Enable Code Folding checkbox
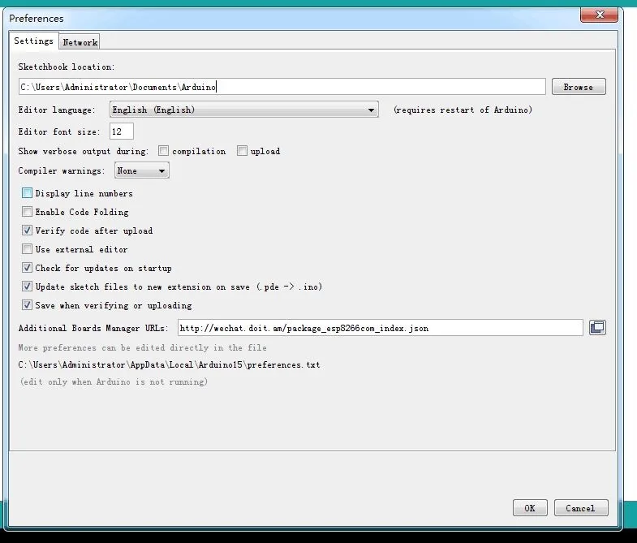This screenshot has width=637, height=543. [x=27, y=212]
